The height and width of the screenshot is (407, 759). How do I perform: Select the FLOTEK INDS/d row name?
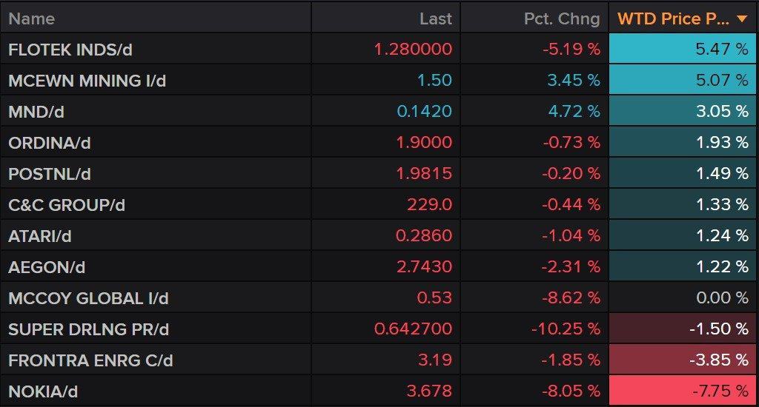70,50
